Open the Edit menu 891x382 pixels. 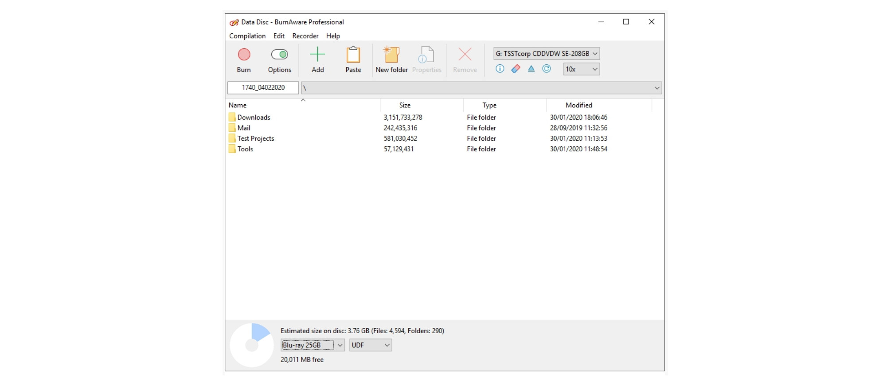pos(279,36)
